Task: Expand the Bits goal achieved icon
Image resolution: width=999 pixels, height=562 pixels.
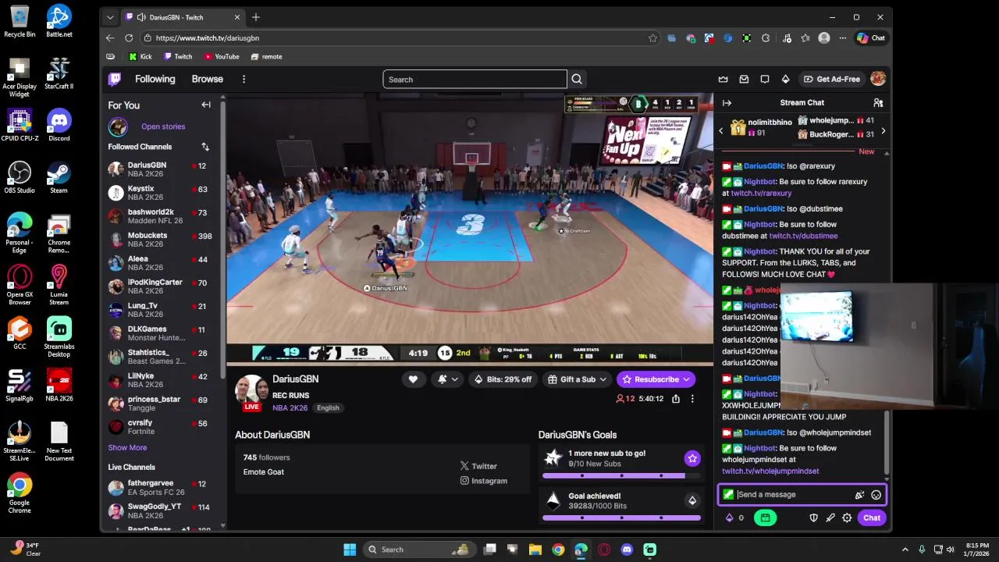Action: tap(692, 500)
